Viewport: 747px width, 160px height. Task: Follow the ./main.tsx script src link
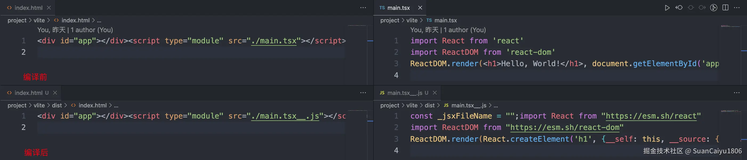pyautogui.click(x=274, y=41)
